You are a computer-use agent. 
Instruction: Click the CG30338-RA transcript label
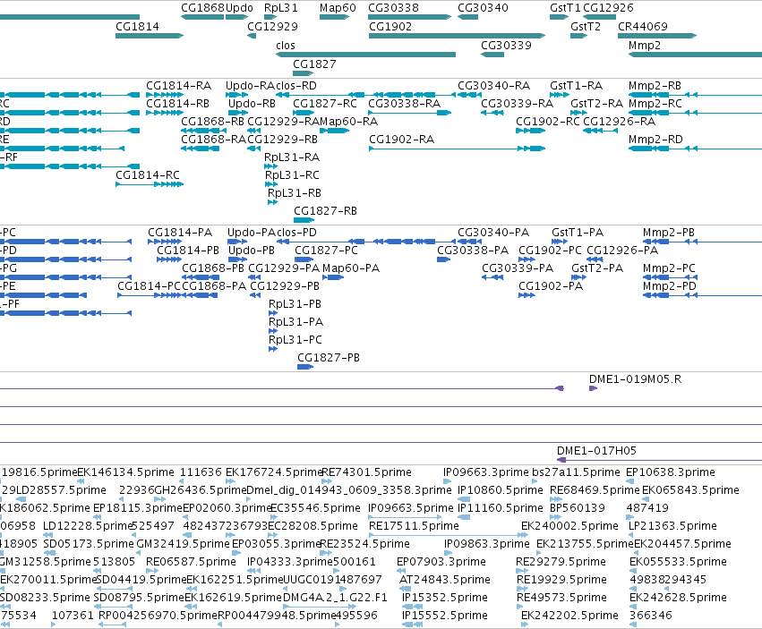point(405,104)
